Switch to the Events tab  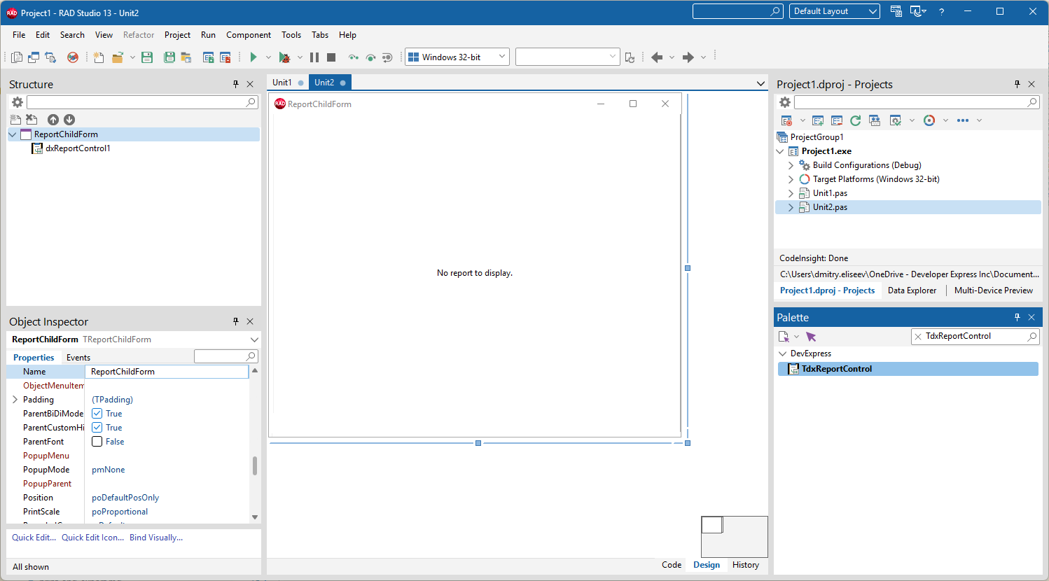point(78,358)
